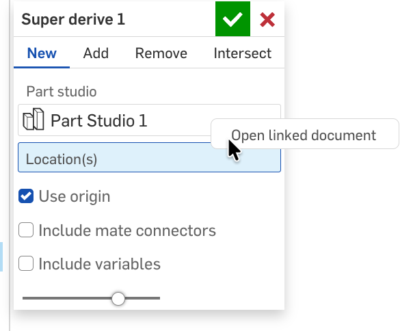Click the Super derive 1 title
413x331 pixels.
pyautogui.click(x=73, y=19)
